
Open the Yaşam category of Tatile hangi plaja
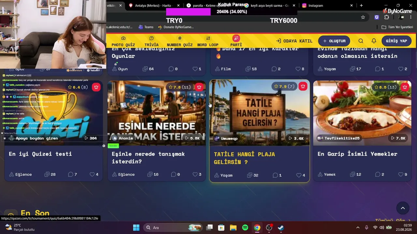(x=223, y=175)
